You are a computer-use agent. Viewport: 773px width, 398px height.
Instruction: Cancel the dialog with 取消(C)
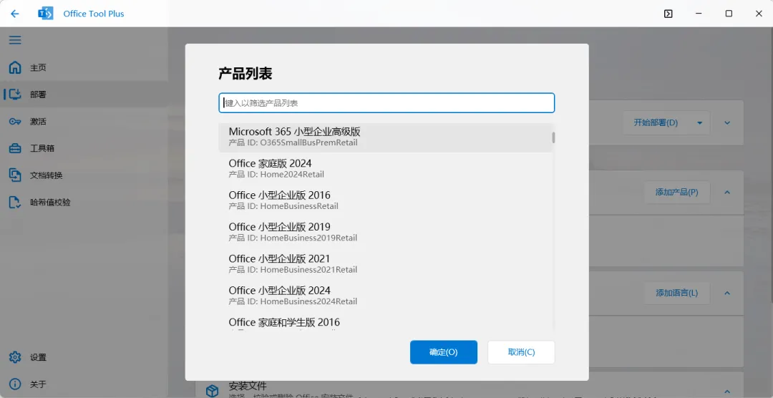(521, 352)
